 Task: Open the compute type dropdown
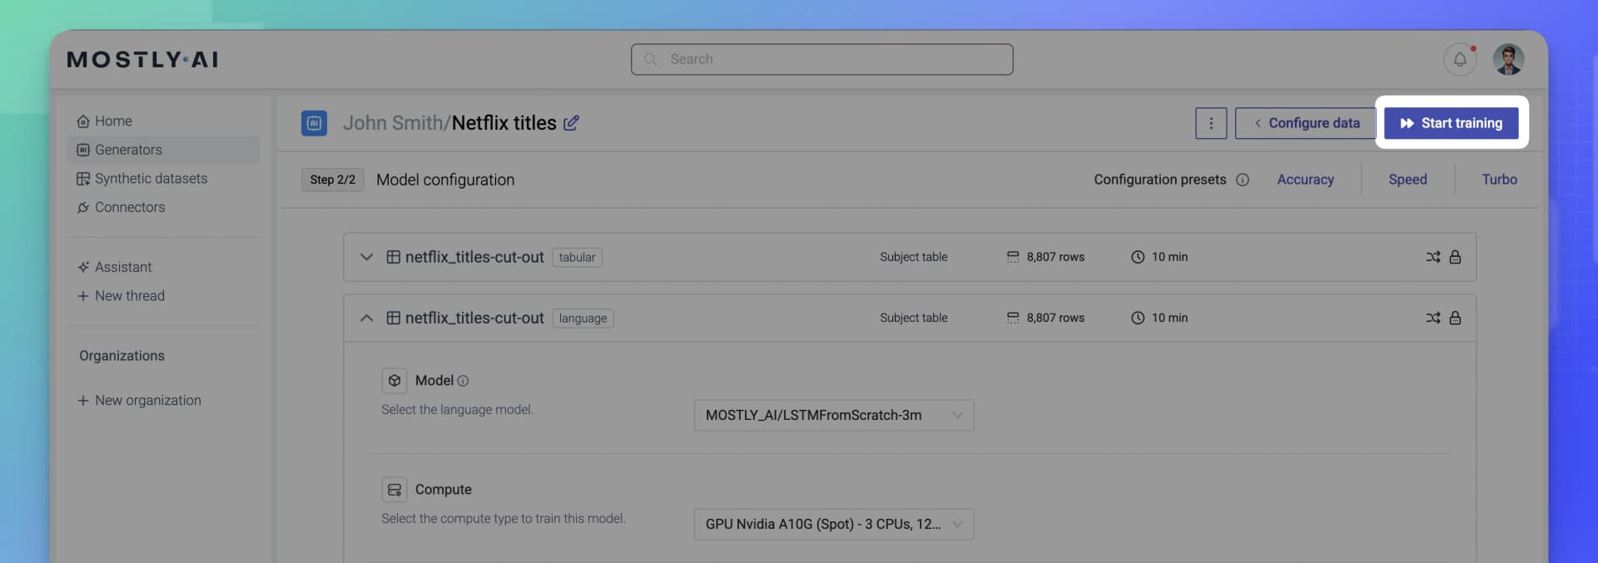coord(834,524)
